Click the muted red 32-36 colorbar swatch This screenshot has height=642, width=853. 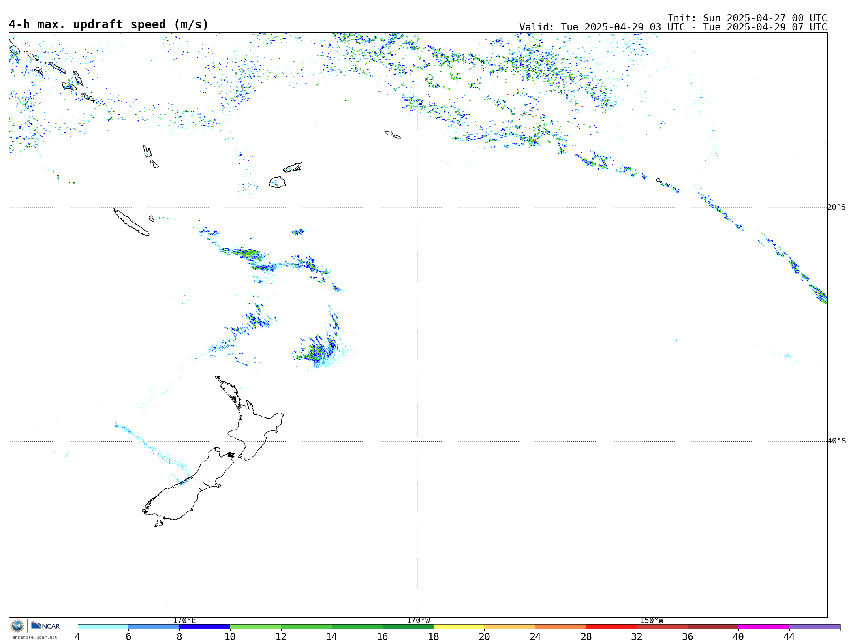tap(662, 627)
